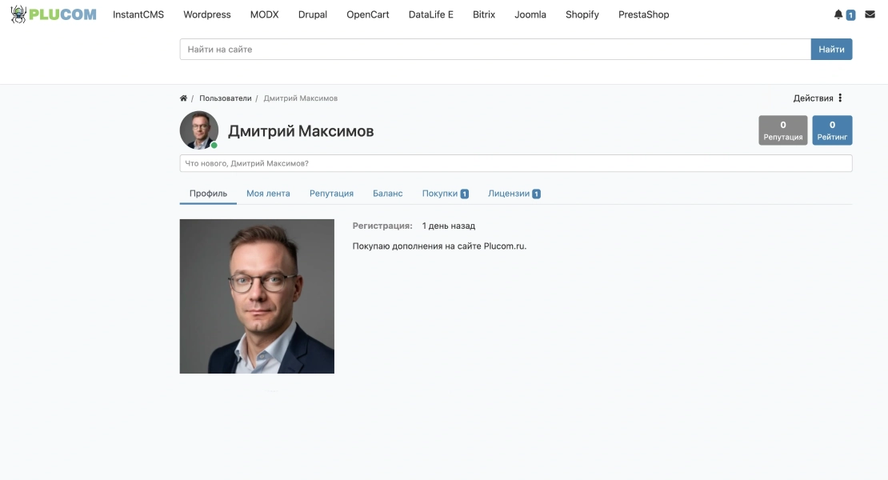Viewport: 888px width, 480px height.
Task: Click the gray Репутация counter button
Action: point(782,130)
